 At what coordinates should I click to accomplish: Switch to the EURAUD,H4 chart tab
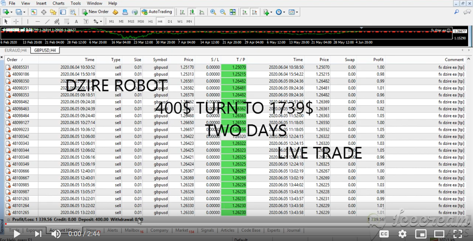[16, 50]
